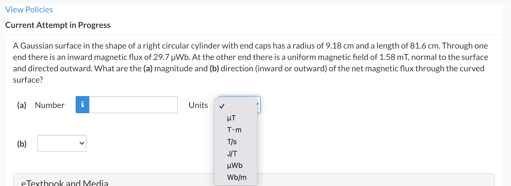Viewport: 511px width, 186px height.
Task: Select J/T from the Units dropdown
Action: [231, 153]
